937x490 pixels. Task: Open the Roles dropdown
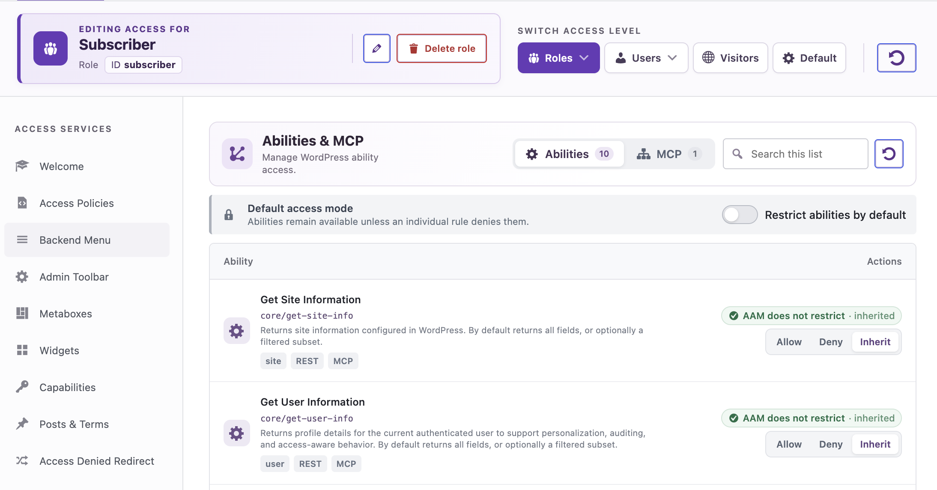[558, 58]
